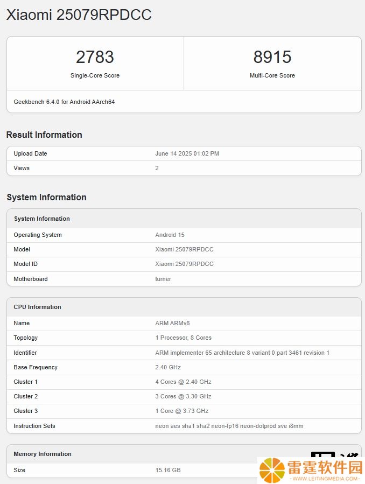The width and height of the screenshot is (365, 484).
Task: Click the Topology label
Action: coord(26,338)
